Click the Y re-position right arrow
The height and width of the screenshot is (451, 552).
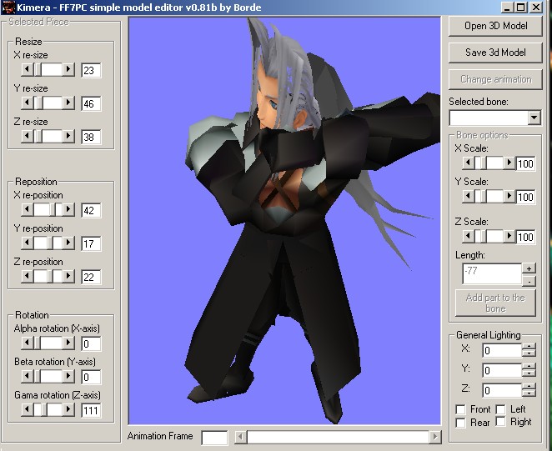point(68,243)
